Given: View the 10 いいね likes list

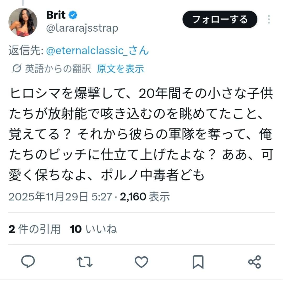Looking at the screenshot, I should click(x=93, y=229).
